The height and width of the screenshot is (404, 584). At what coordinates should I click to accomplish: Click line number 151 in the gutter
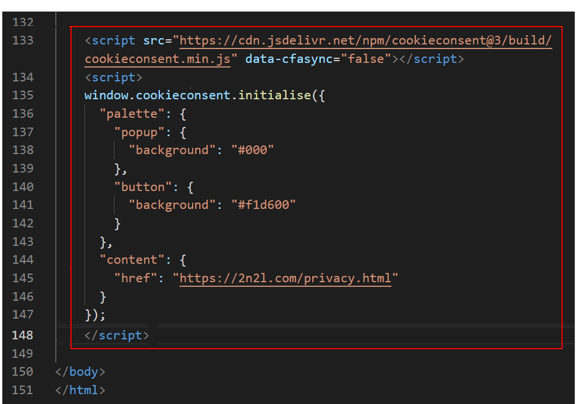click(x=23, y=390)
